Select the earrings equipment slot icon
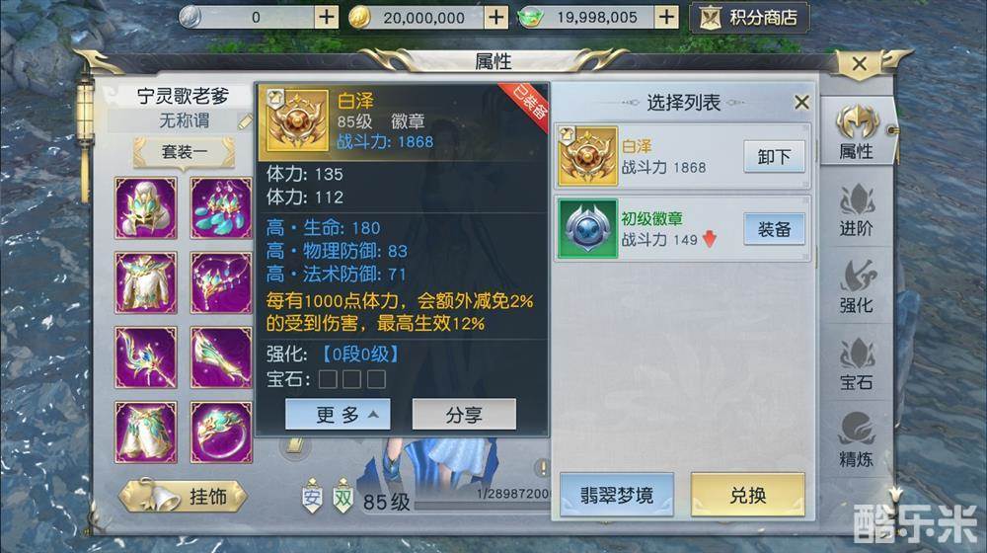Image resolution: width=987 pixels, height=553 pixels. click(x=221, y=207)
